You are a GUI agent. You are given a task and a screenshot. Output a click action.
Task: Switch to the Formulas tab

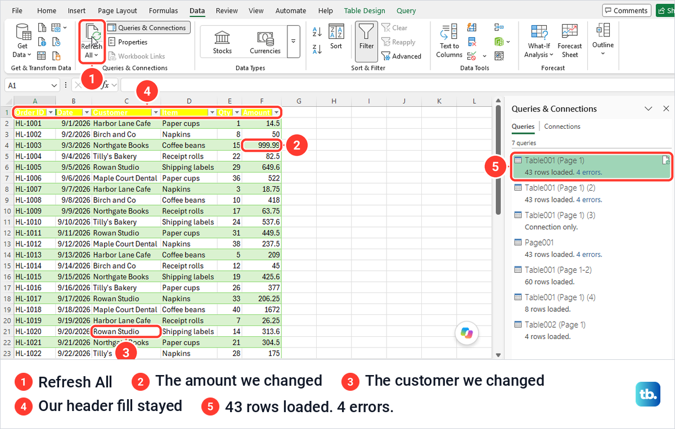point(163,11)
